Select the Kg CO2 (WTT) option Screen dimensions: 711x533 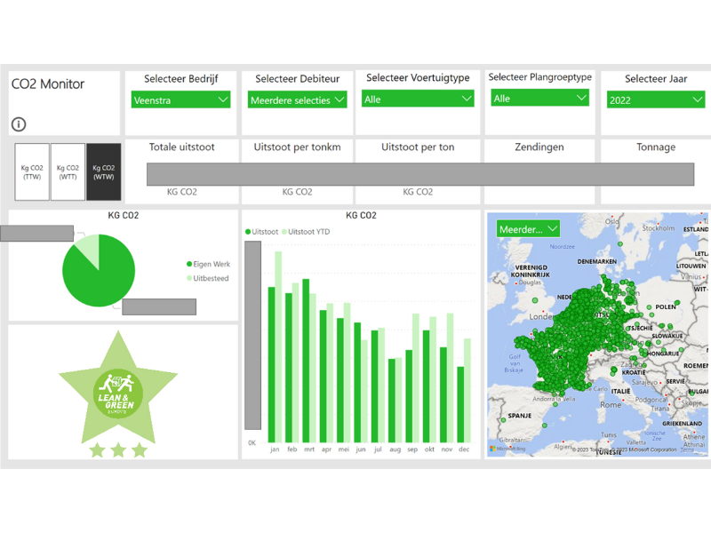pyautogui.click(x=68, y=171)
